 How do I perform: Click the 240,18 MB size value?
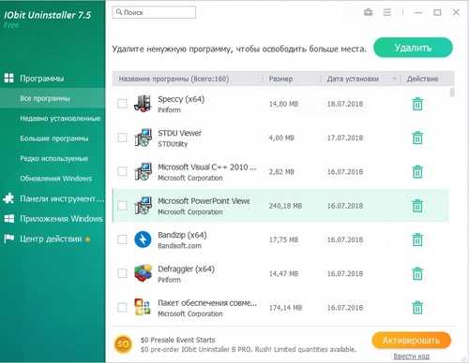click(x=285, y=206)
